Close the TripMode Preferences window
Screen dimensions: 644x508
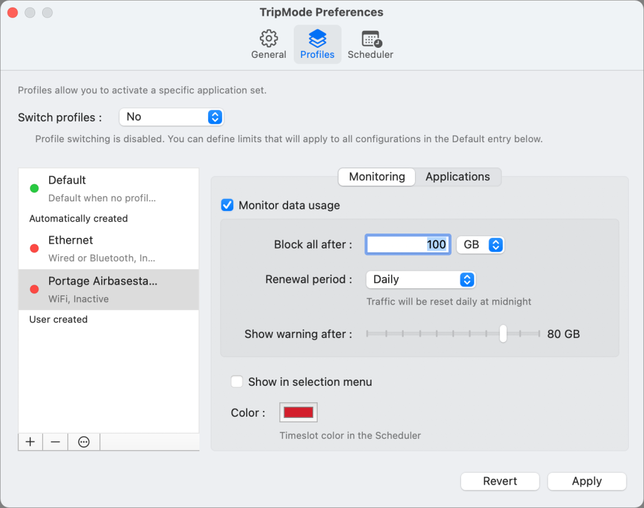pyautogui.click(x=13, y=13)
